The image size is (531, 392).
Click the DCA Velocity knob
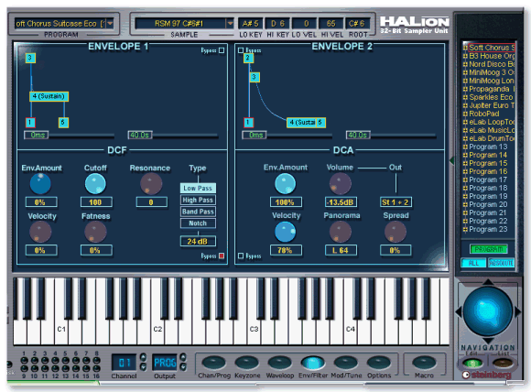point(285,232)
